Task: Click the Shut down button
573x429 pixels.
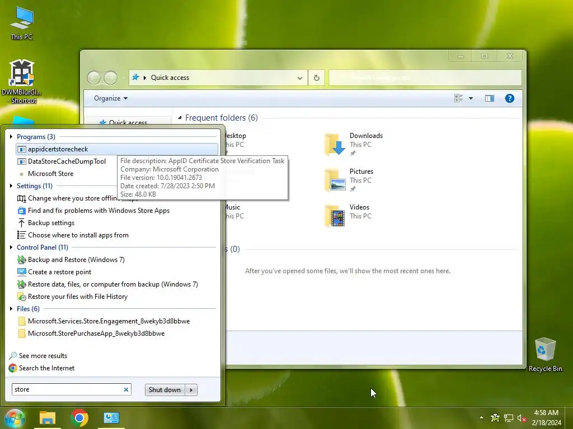Action: pos(165,390)
